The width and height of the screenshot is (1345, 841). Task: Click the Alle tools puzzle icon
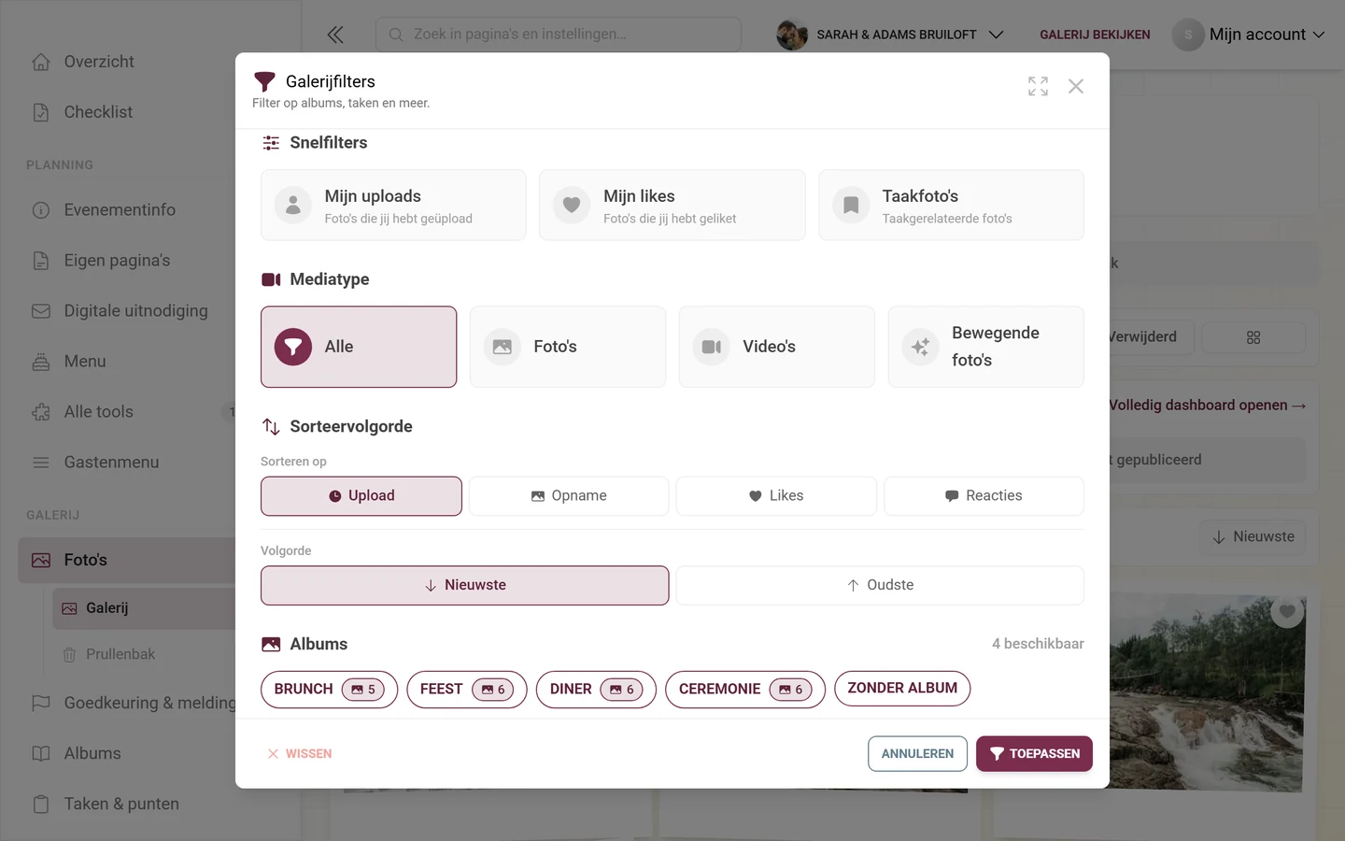click(41, 412)
